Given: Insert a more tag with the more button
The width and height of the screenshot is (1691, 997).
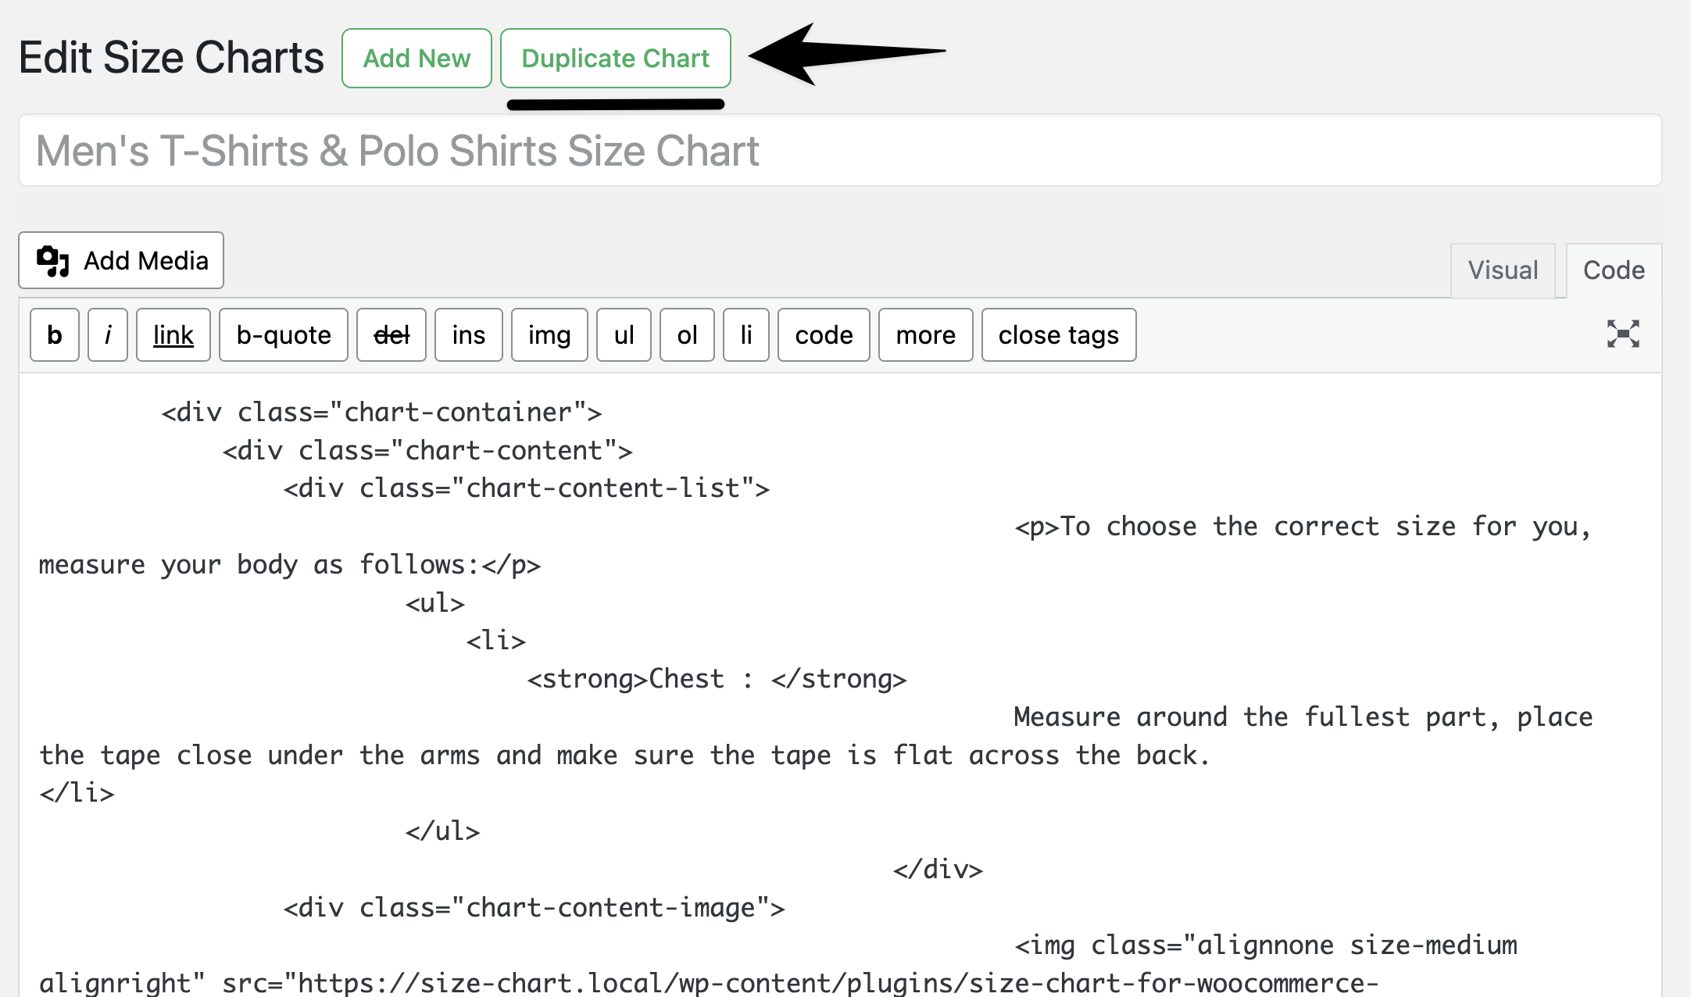Looking at the screenshot, I should point(925,335).
